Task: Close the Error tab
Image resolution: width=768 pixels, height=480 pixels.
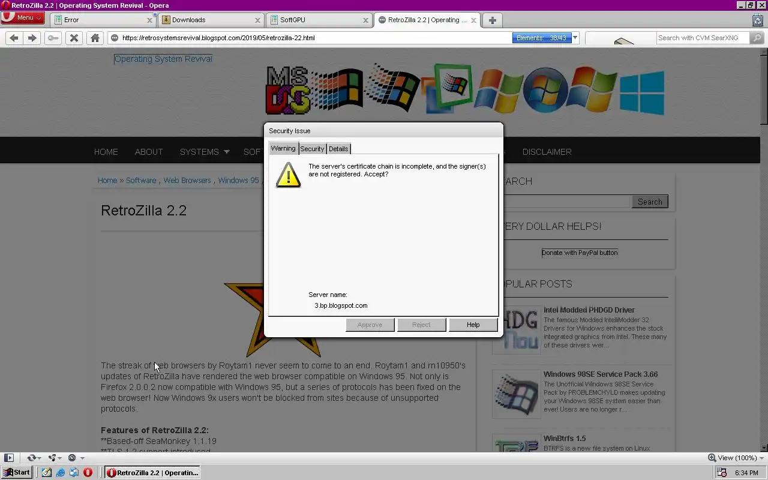Action: (149, 20)
